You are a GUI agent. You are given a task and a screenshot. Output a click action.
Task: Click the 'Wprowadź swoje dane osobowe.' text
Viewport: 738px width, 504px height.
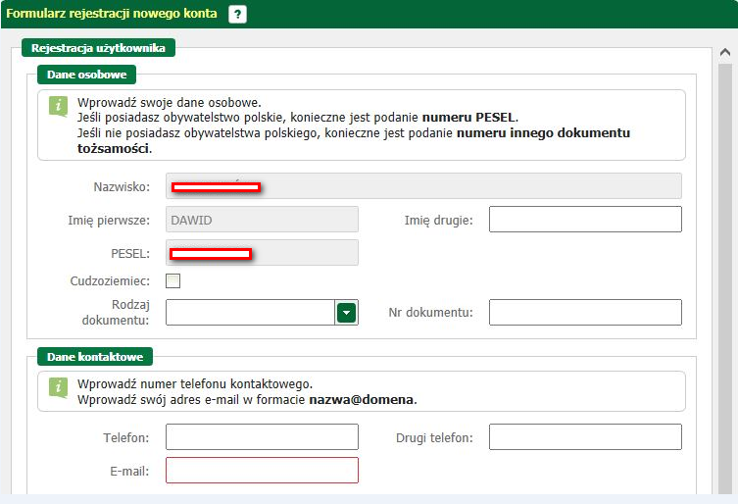(x=169, y=102)
